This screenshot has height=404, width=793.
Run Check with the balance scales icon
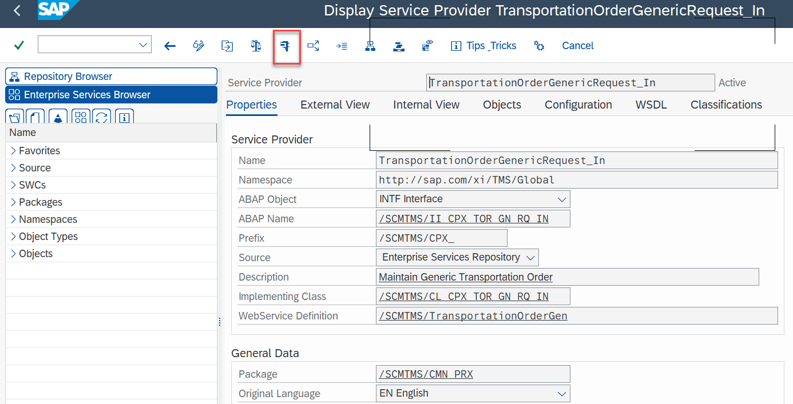tap(256, 46)
